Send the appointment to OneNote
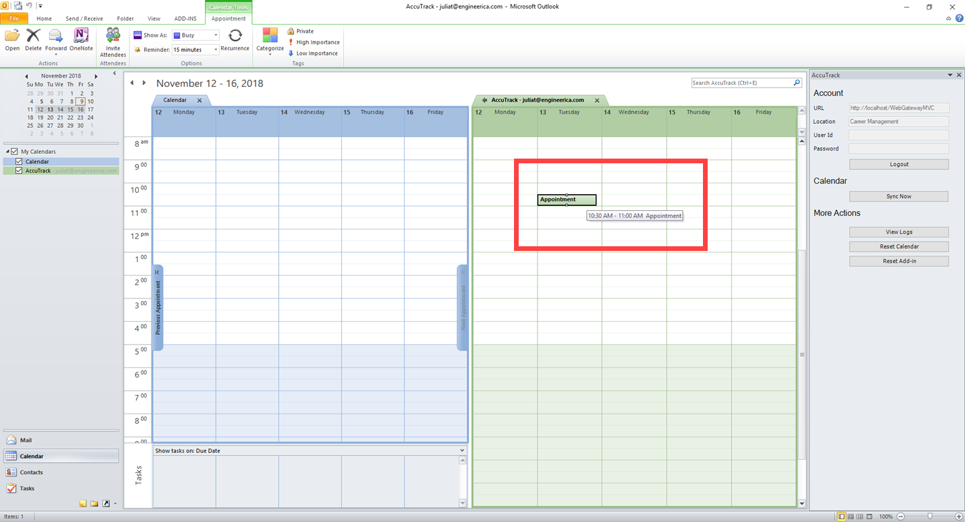 tap(81, 39)
